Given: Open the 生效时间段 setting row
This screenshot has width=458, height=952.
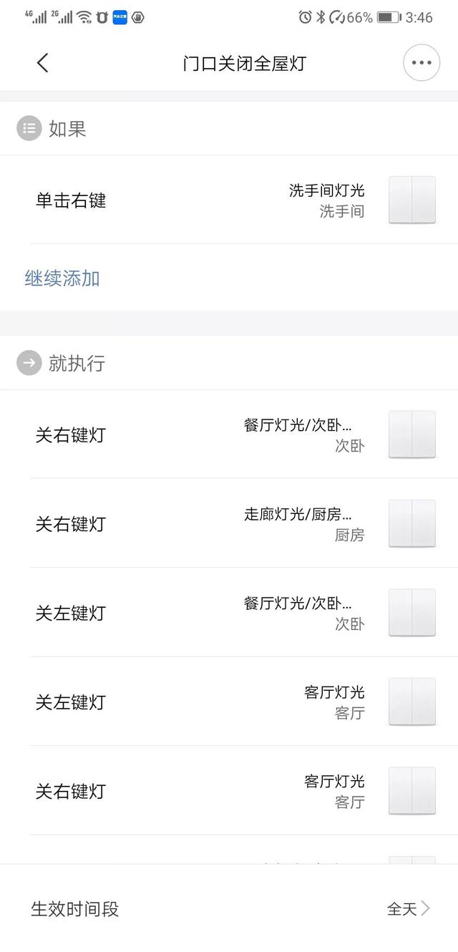Looking at the screenshot, I should tap(74, 909).
